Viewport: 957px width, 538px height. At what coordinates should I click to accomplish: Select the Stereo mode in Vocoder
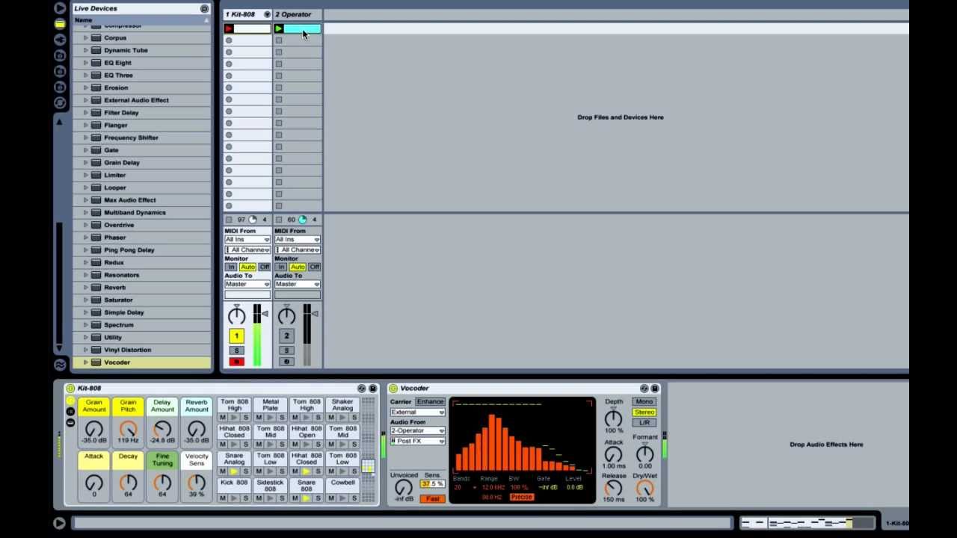click(x=644, y=412)
